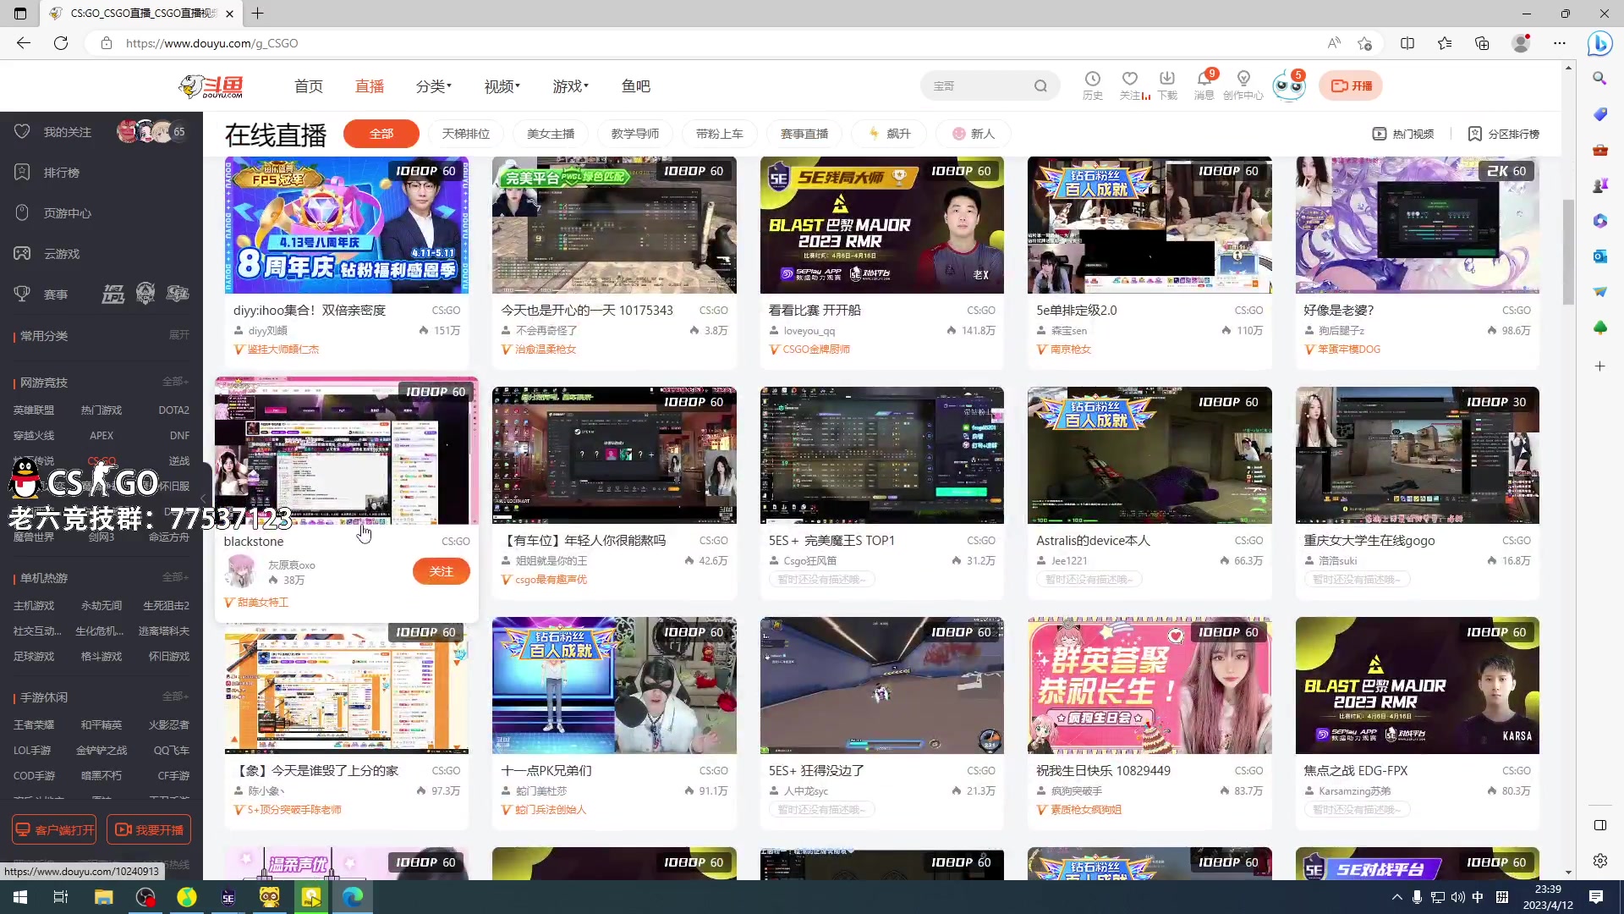Open 赛事 trophy icon in left sidebar
Image resolution: width=1624 pixels, height=914 pixels.
tap(22, 294)
